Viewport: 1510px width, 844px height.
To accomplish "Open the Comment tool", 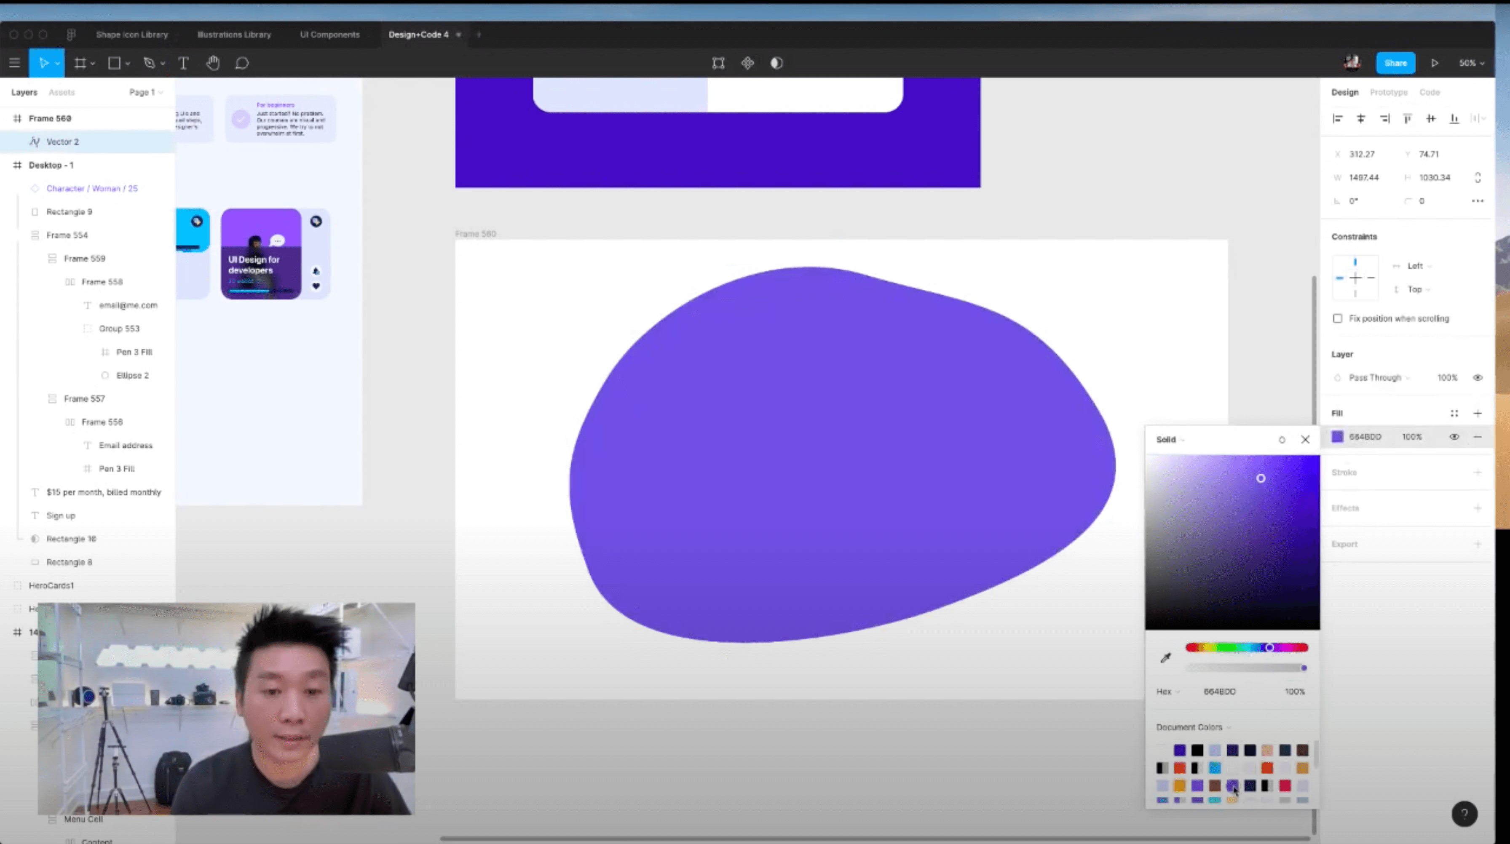I will (241, 63).
